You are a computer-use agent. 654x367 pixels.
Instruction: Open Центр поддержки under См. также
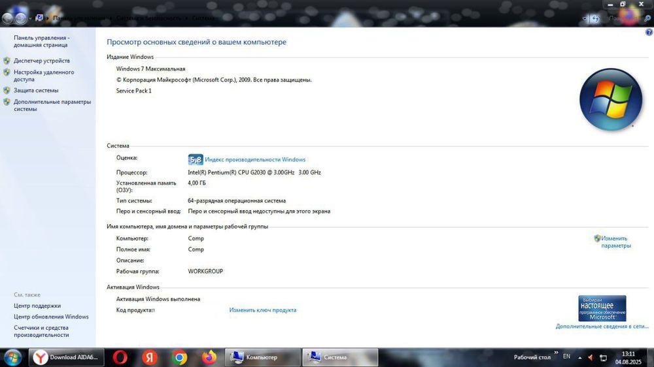coord(37,306)
